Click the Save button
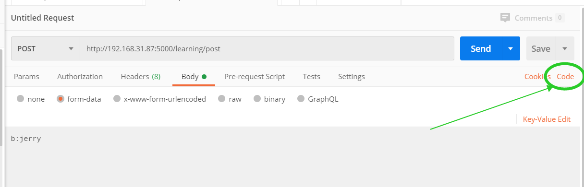The height and width of the screenshot is (187, 584). 541,48
